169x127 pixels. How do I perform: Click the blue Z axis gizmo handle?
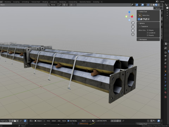click(x=129, y=12)
